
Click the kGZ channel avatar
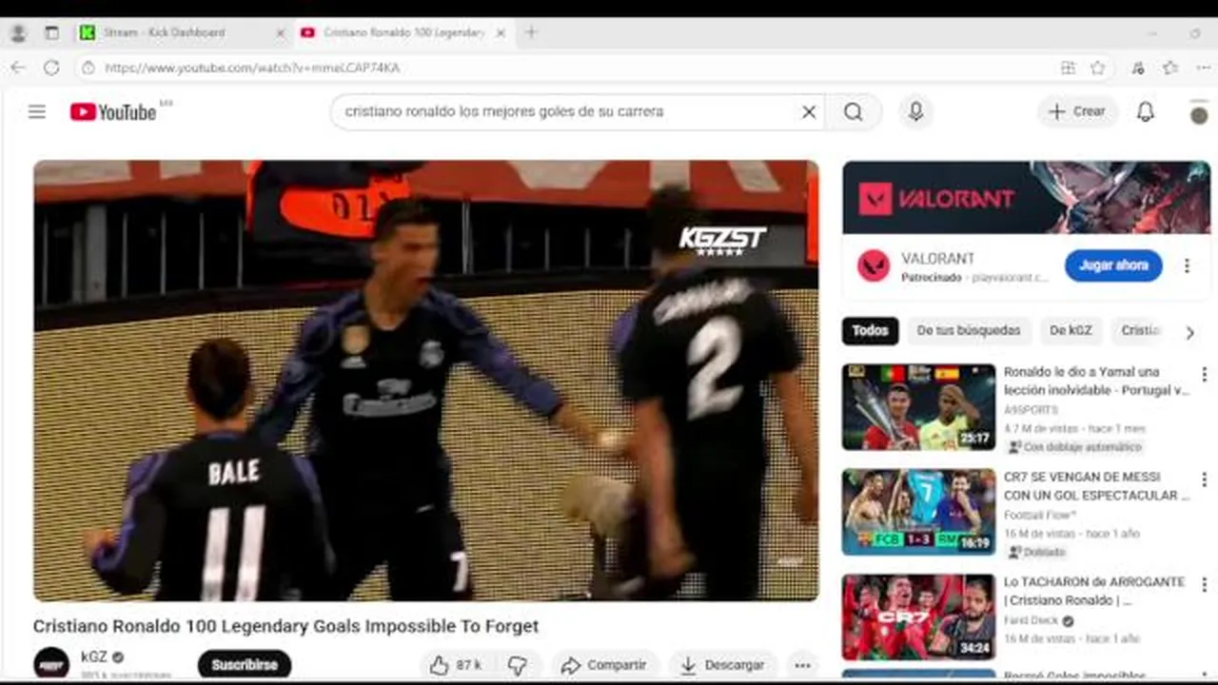51,663
